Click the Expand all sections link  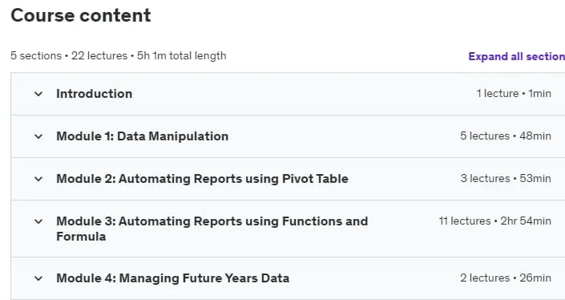tap(516, 56)
